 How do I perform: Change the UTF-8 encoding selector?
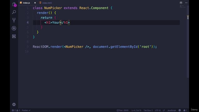158,110
